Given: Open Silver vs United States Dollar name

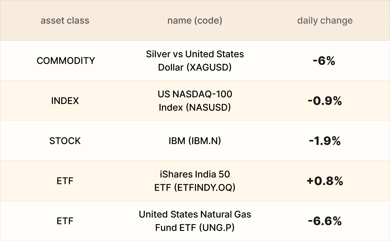Looking at the screenshot, I should point(195,61).
